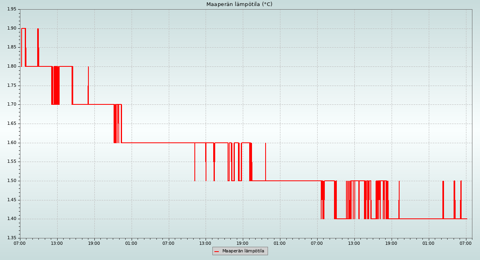480x260 pixels.
Task: Select the 1.95 y-axis tick label
Action: click(12, 9)
